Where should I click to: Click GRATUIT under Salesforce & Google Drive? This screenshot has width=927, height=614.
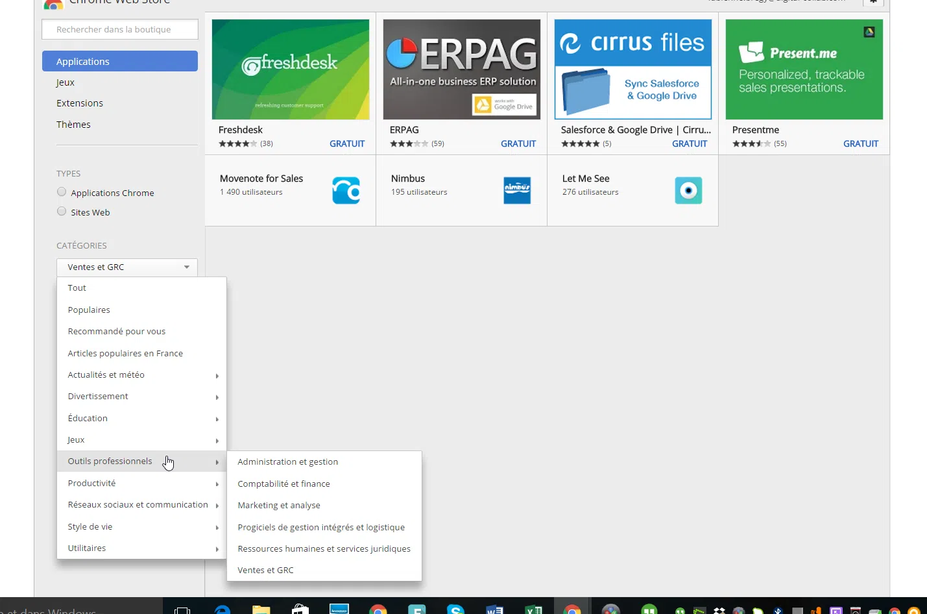tap(690, 144)
